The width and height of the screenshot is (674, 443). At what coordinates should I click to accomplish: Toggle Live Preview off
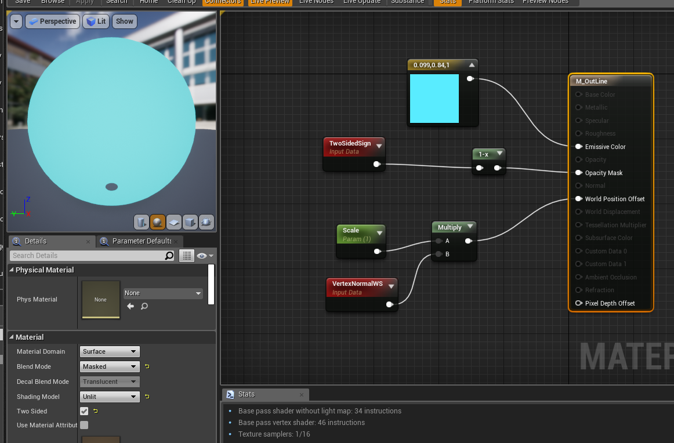269,2
